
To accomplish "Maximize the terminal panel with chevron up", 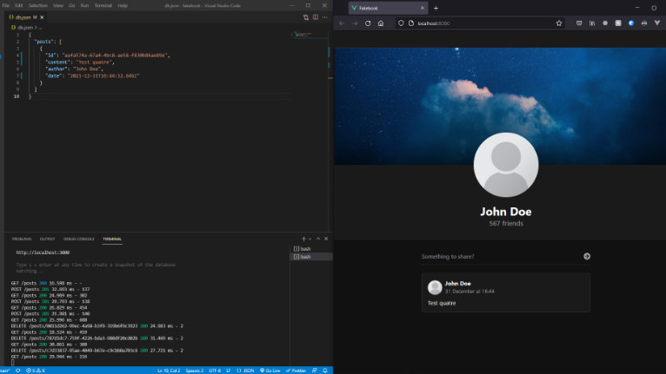I will point(319,238).
